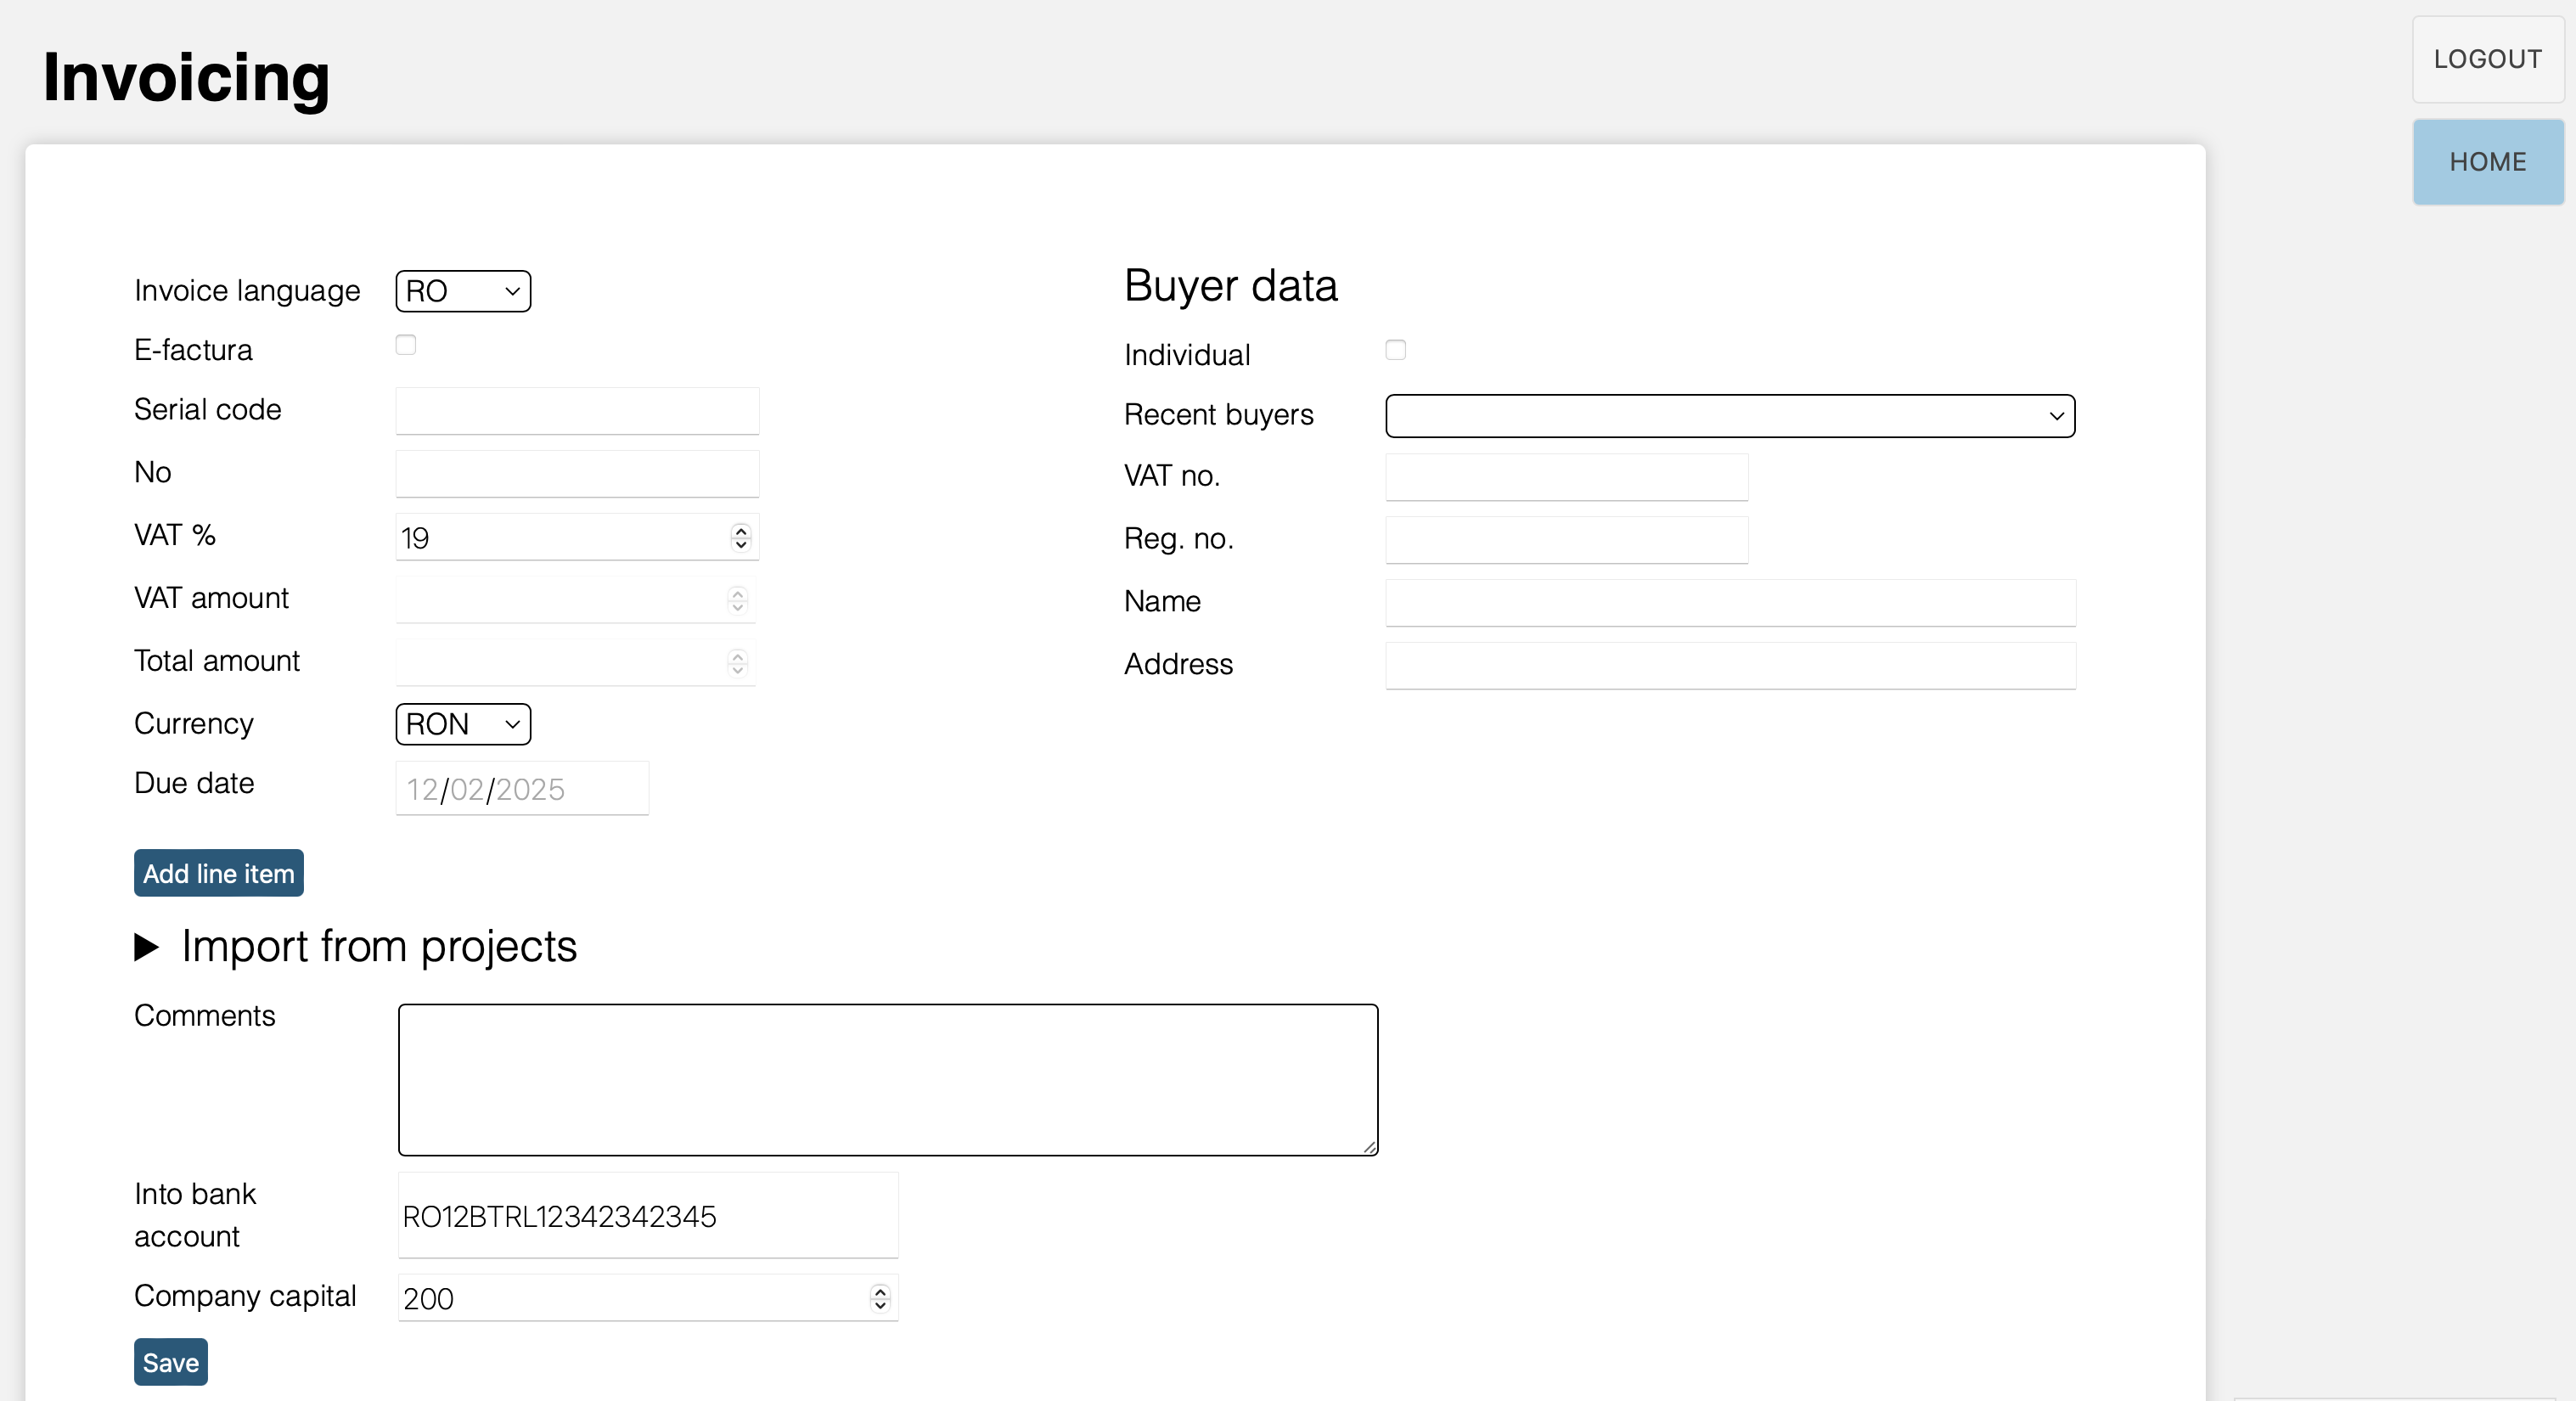Click the invoice No field
Viewport: 2576px width, 1401px height.
[x=577, y=474]
